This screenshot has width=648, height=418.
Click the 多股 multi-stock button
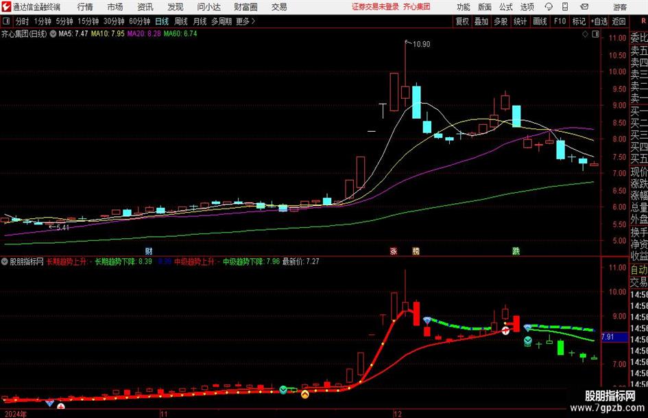click(501, 21)
